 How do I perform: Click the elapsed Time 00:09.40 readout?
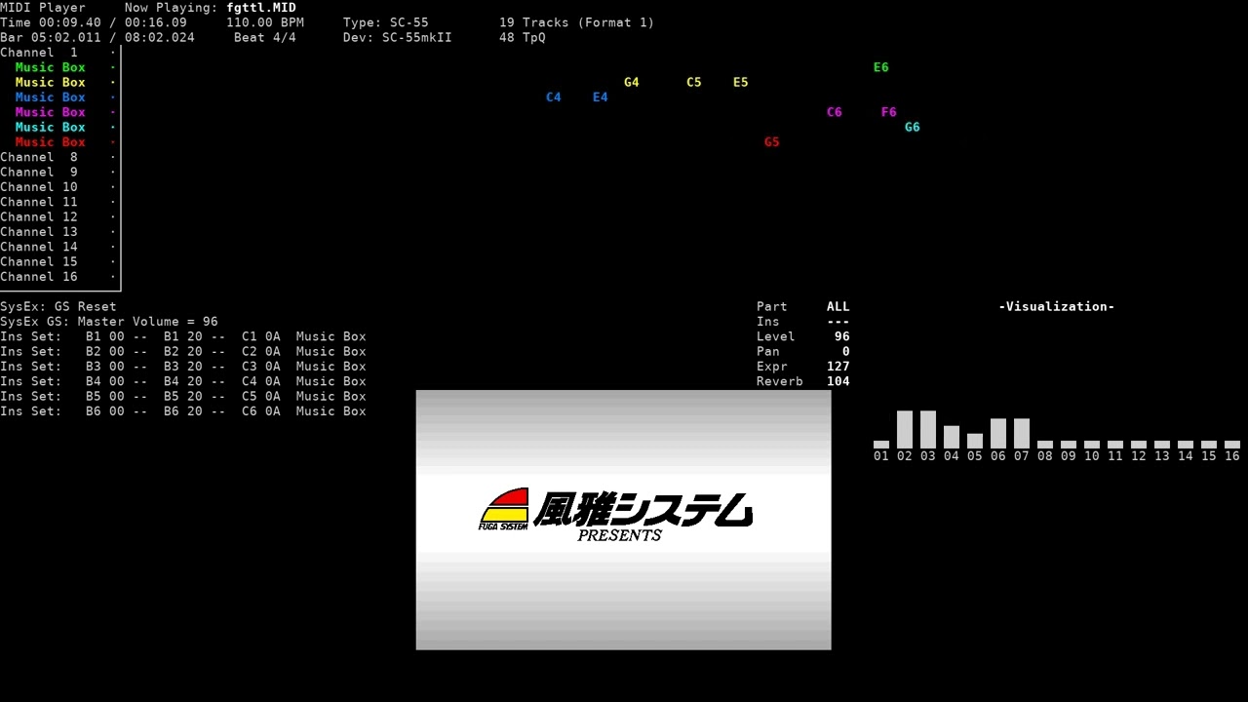point(51,22)
